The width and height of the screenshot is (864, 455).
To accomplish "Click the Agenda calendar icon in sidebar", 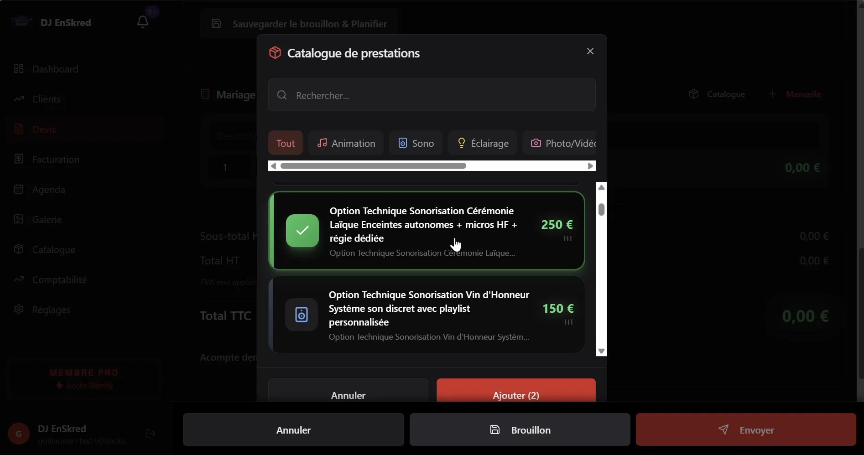I will [19, 189].
